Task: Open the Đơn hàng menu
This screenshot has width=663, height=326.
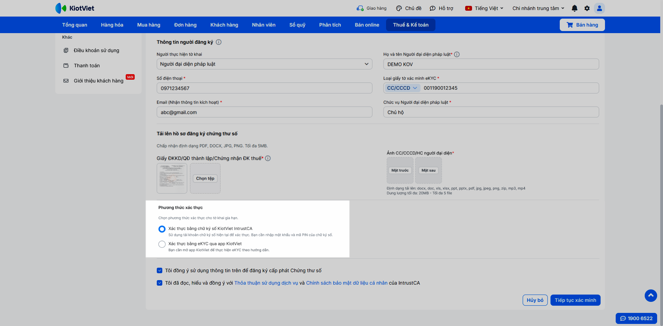Action: 185,25
